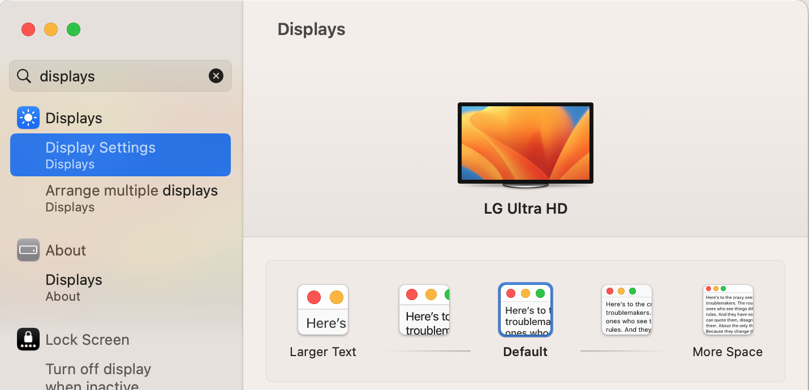The image size is (809, 390).
Task: Choose the Larger Text resolution thumbnail
Action: pos(322,310)
